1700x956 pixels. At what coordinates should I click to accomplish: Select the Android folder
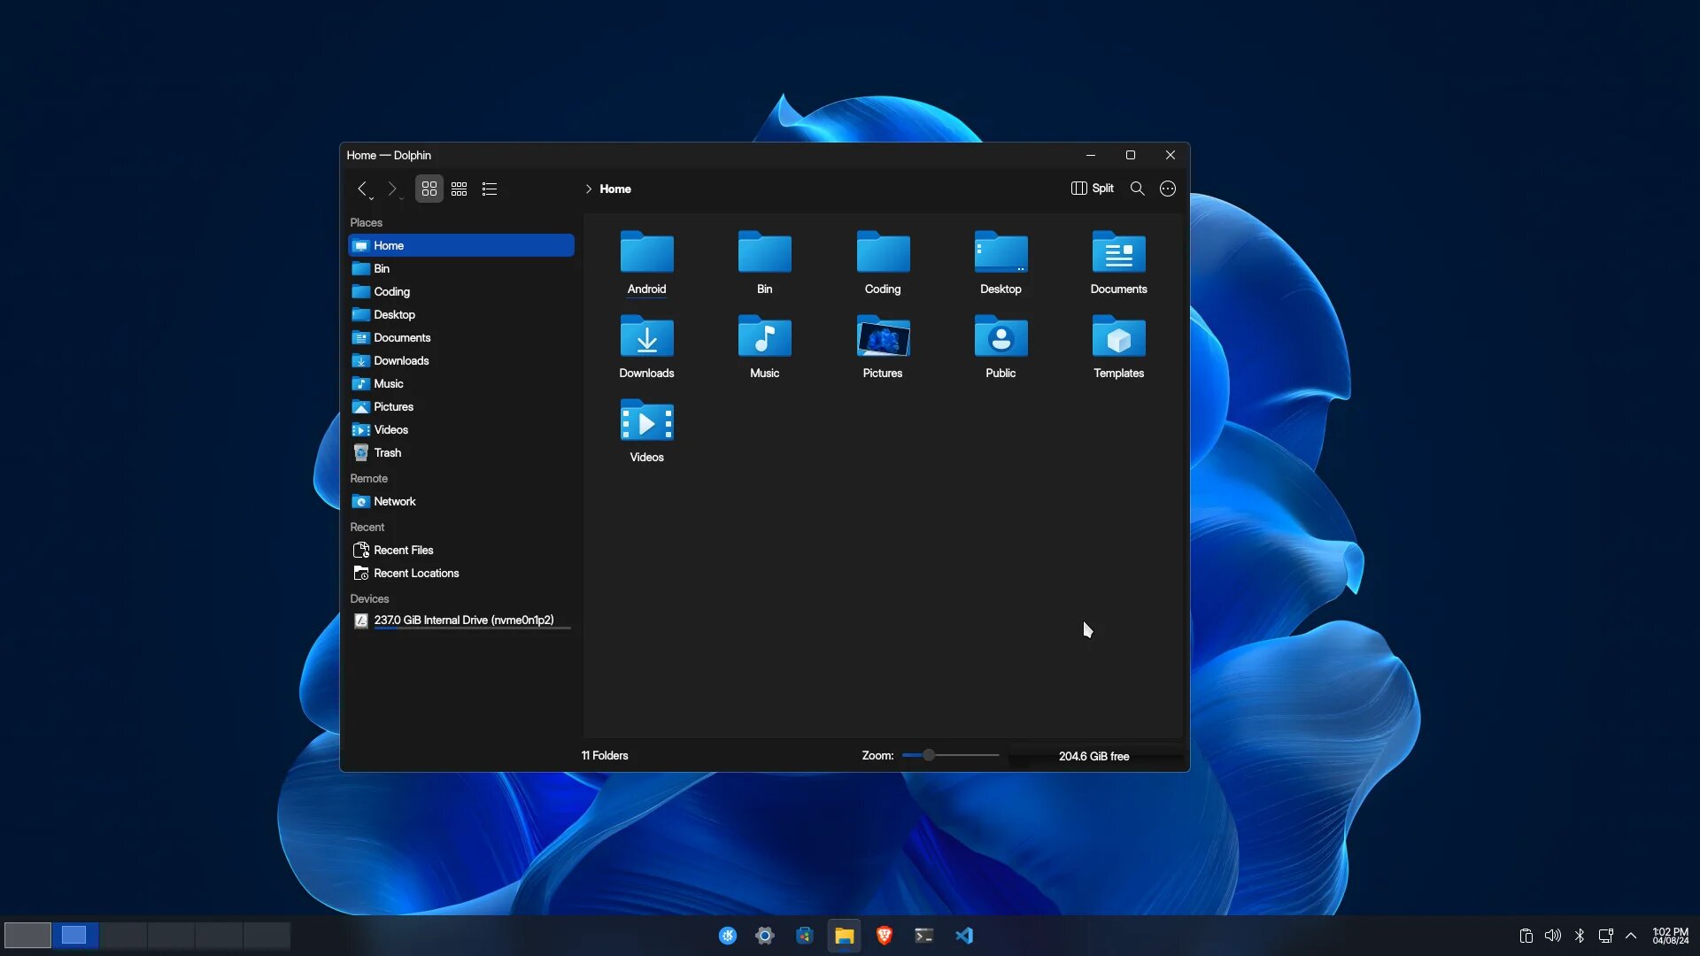[646, 262]
